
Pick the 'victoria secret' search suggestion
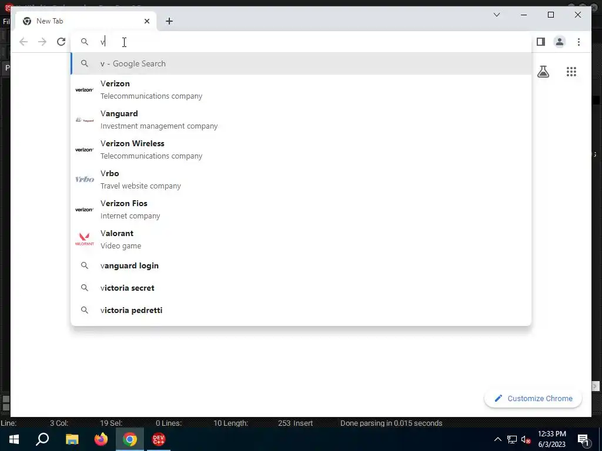click(301, 288)
